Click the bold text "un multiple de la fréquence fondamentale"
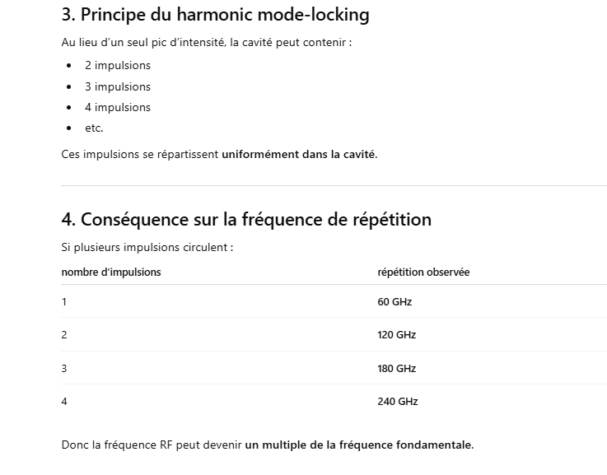 [358, 445]
